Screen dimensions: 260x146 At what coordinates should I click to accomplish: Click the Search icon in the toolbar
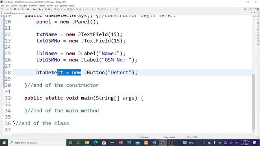245,9
